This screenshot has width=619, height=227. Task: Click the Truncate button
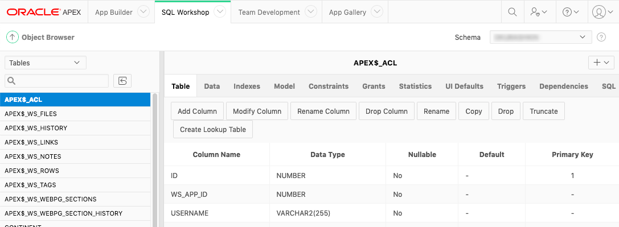[x=544, y=111]
